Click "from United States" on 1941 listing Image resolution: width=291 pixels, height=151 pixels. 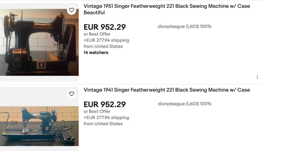[x=103, y=124]
